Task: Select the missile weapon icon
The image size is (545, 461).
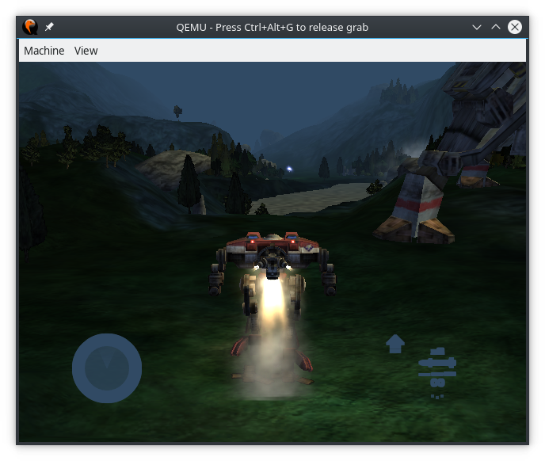Action: click(437, 363)
